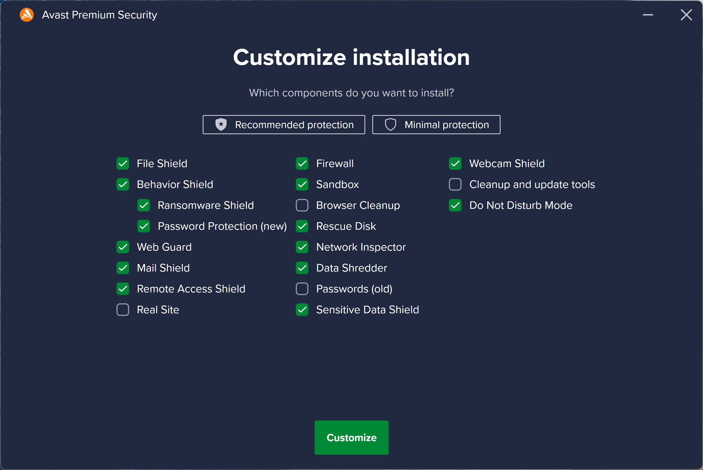Viewport: 703px width, 470px height.
Task: Check the Cleanup and update tools box
Action: (x=455, y=184)
